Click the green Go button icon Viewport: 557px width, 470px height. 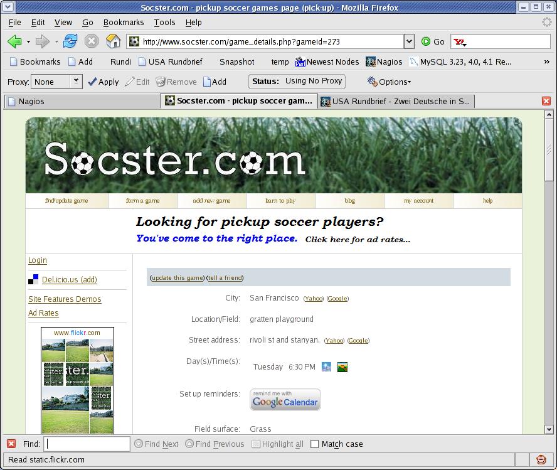point(427,41)
